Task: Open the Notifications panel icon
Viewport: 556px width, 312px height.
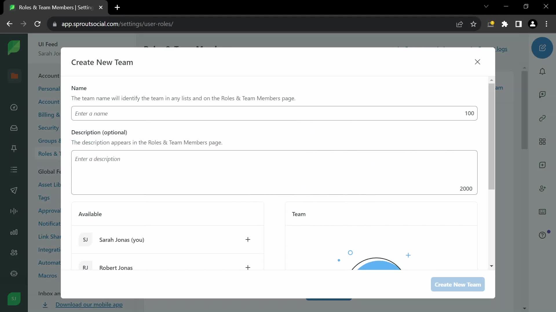Action: 542,72
